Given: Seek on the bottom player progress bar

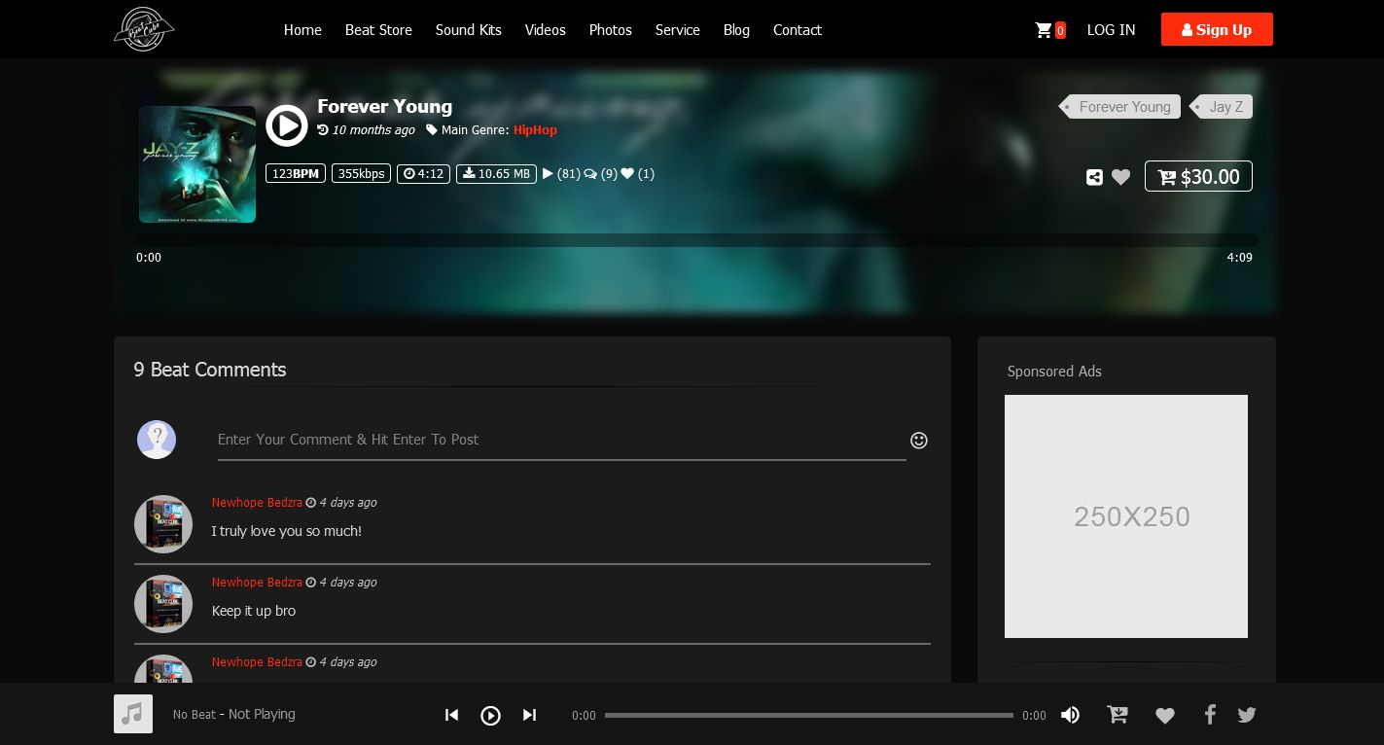Looking at the screenshot, I should pyautogui.click(x=808, y=715).
